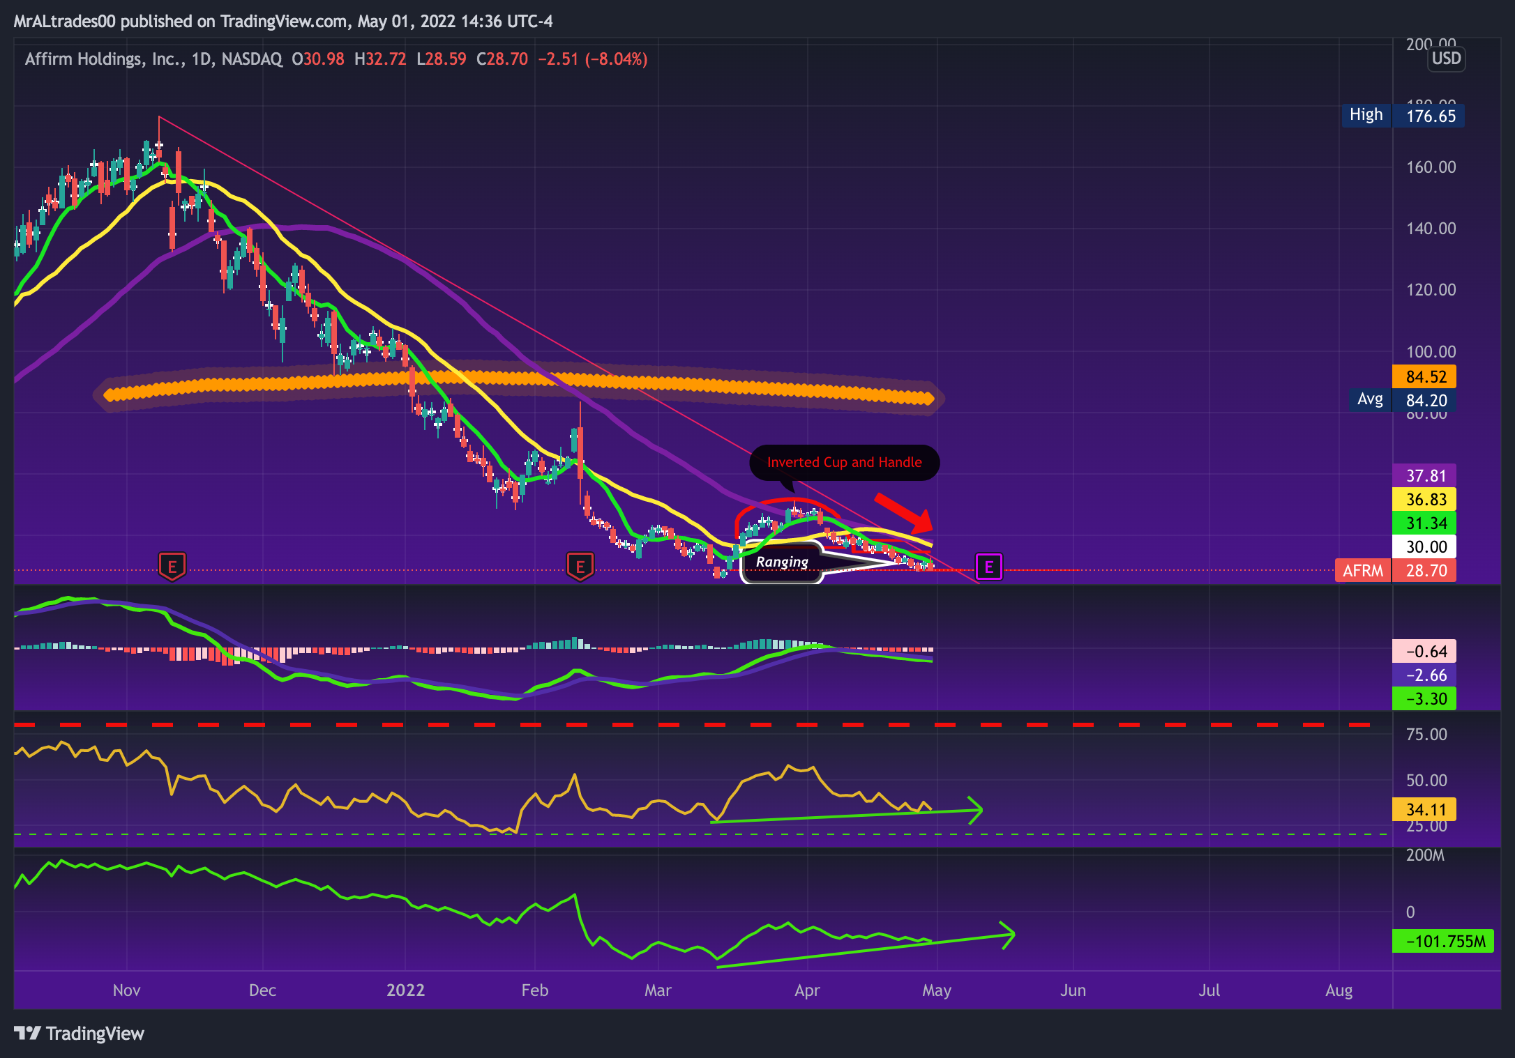Click the 100.00 price axis label
Viewport: 1515px width, 1058px height.
(1431, 352)
